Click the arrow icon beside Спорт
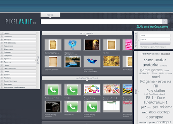Image resolution: width=173 pixels, height=124 pixels. click(x=2, y=72)
